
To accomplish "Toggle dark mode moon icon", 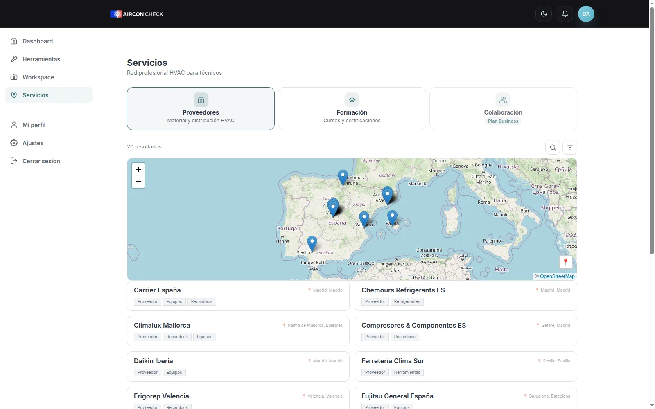I will [544, 14].
